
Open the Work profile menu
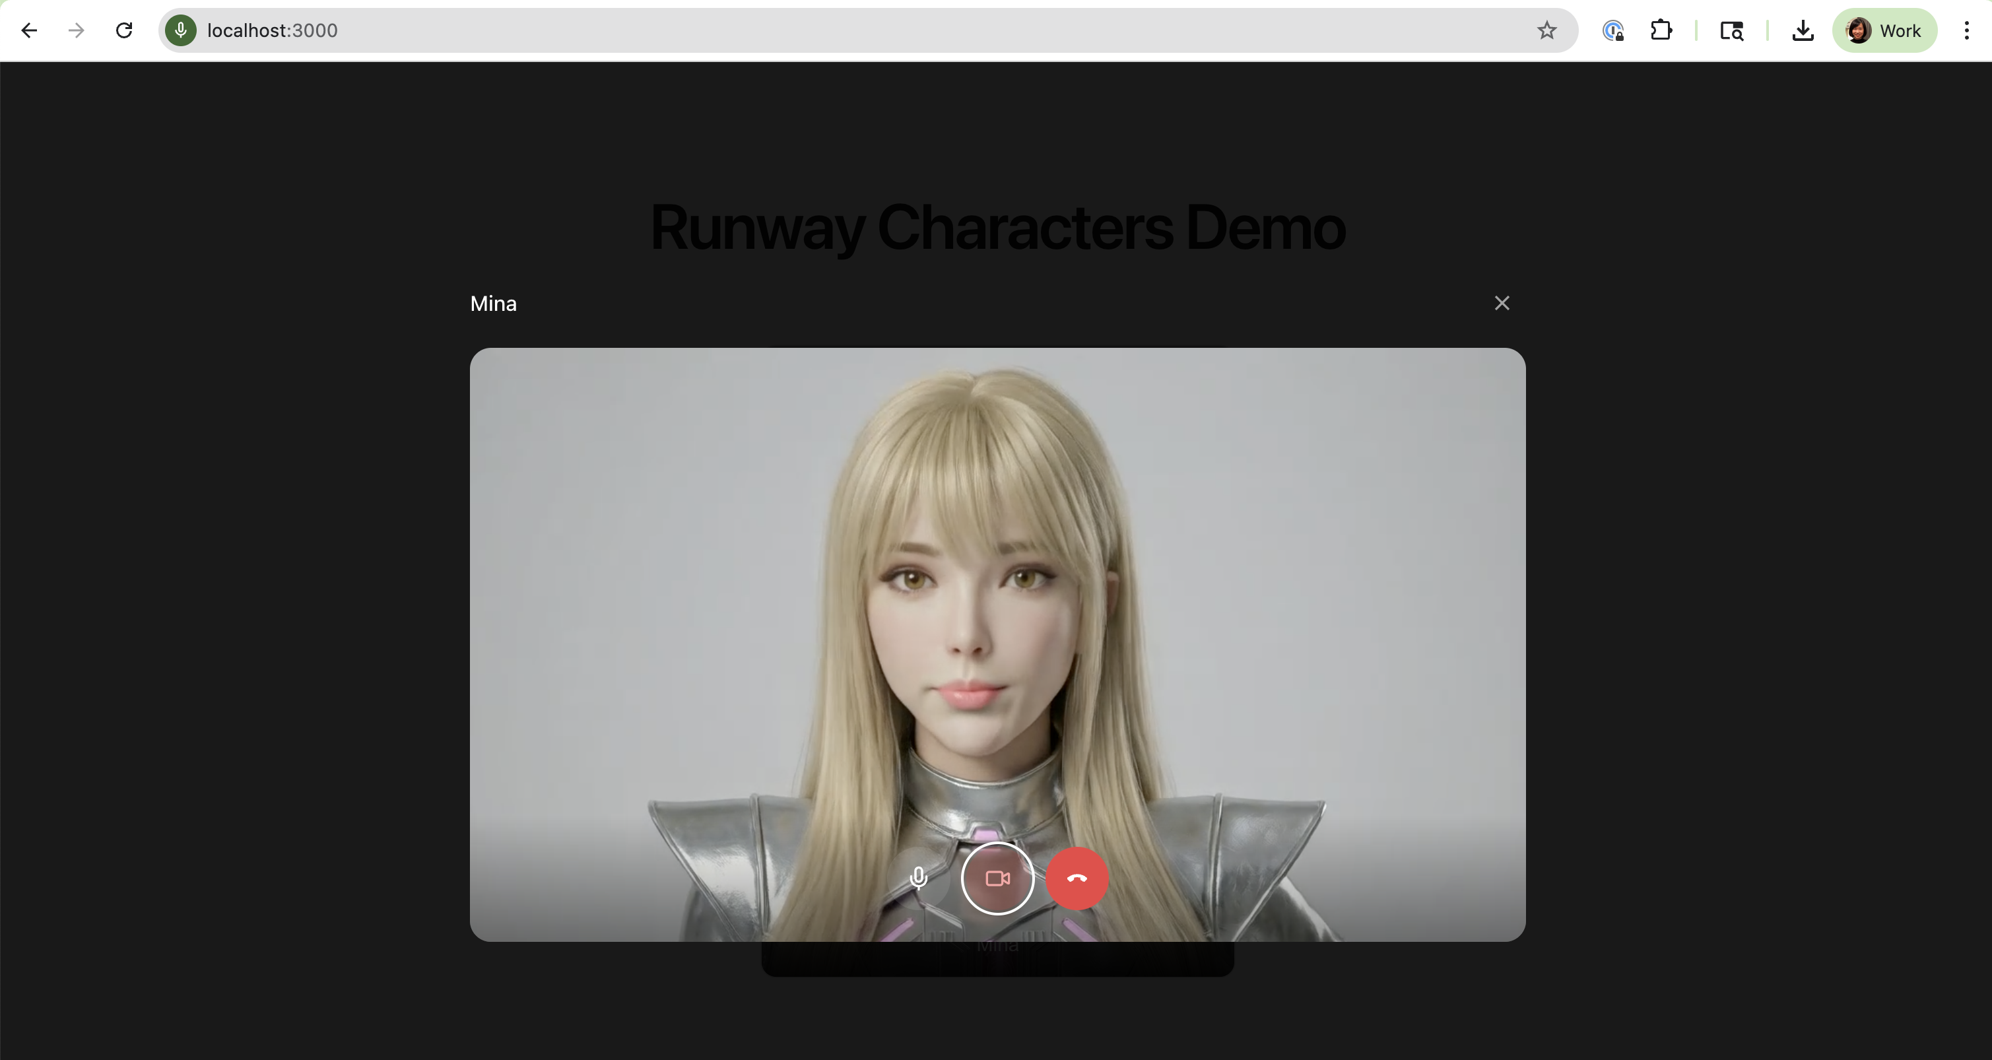click(x=1884, y=30)
